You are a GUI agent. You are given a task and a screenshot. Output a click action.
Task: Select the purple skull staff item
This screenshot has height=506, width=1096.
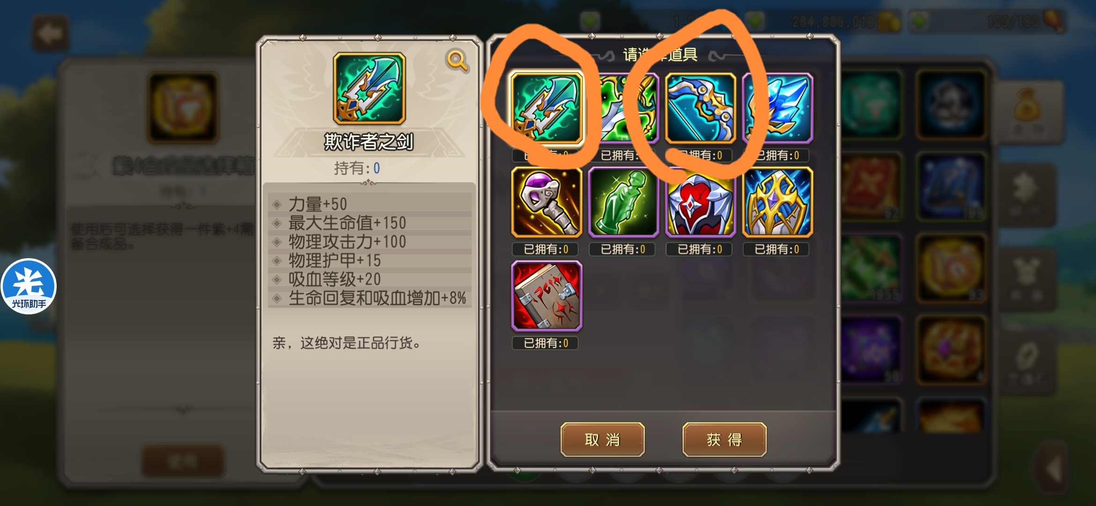[547, 202]
